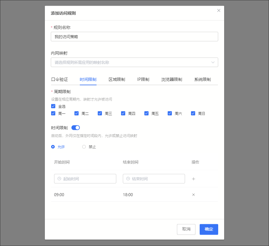Deselect the 周六 checkbox
This screenshot has width=269, height=246.
[170, 113]
